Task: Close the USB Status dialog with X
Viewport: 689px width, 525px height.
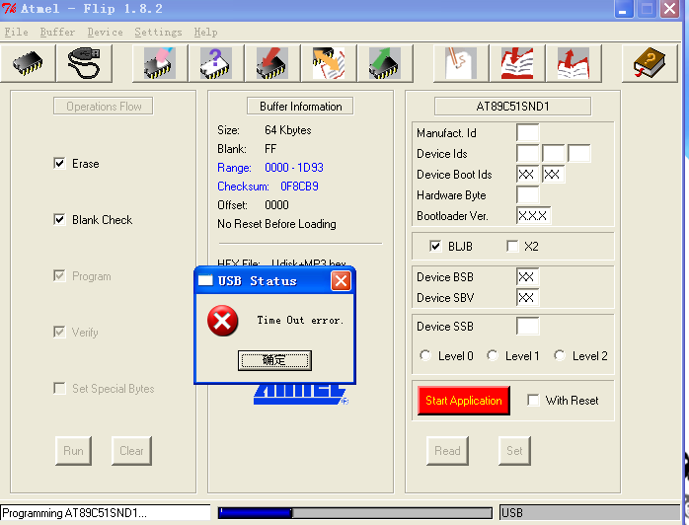Action: pos(341,281)
